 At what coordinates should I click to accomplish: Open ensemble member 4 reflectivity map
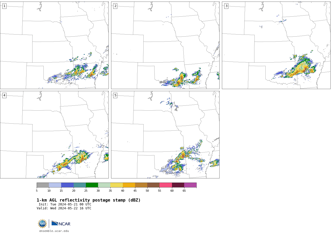(54, 135)
